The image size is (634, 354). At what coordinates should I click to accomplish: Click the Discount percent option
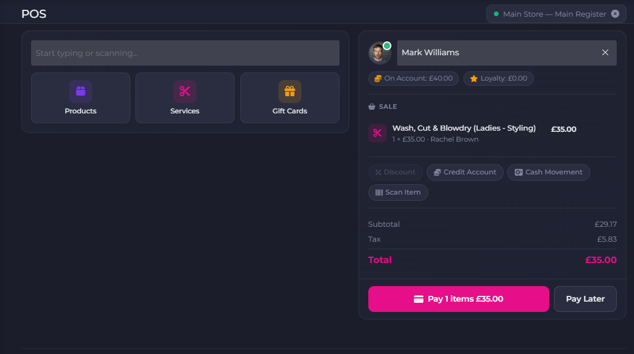pyautogui.click(x=395, y=172)
